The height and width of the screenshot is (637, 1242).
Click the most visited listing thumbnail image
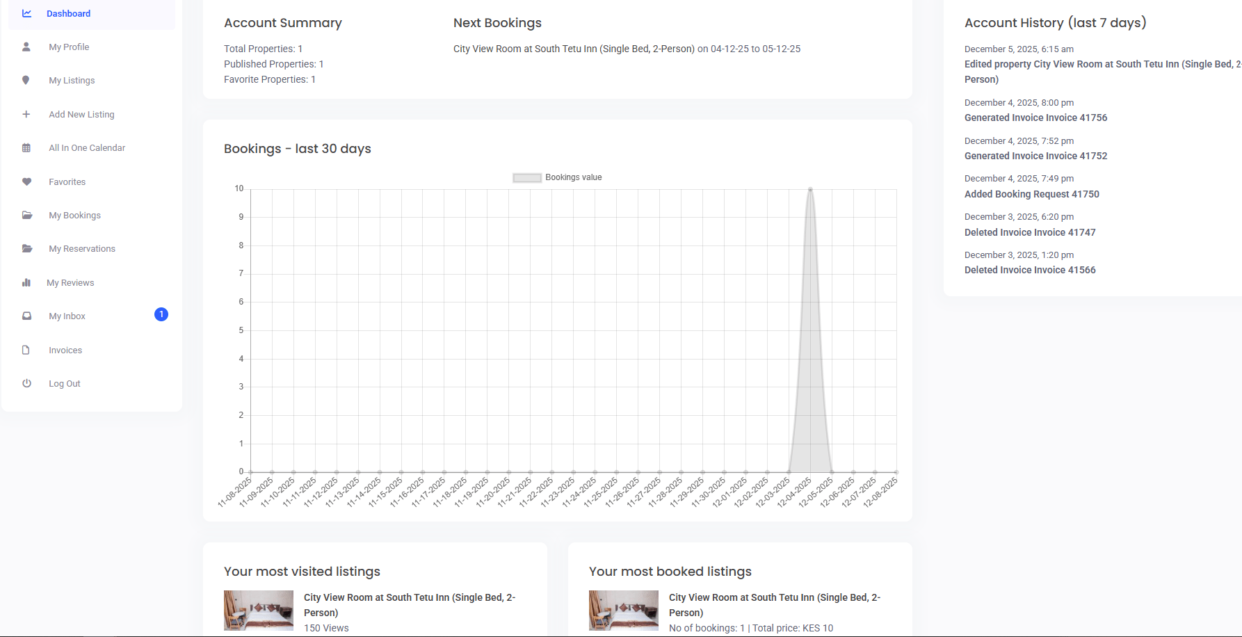[x=259, y=610]
